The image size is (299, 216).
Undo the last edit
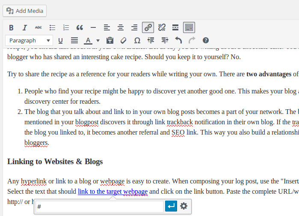click(x=178, y=40)
